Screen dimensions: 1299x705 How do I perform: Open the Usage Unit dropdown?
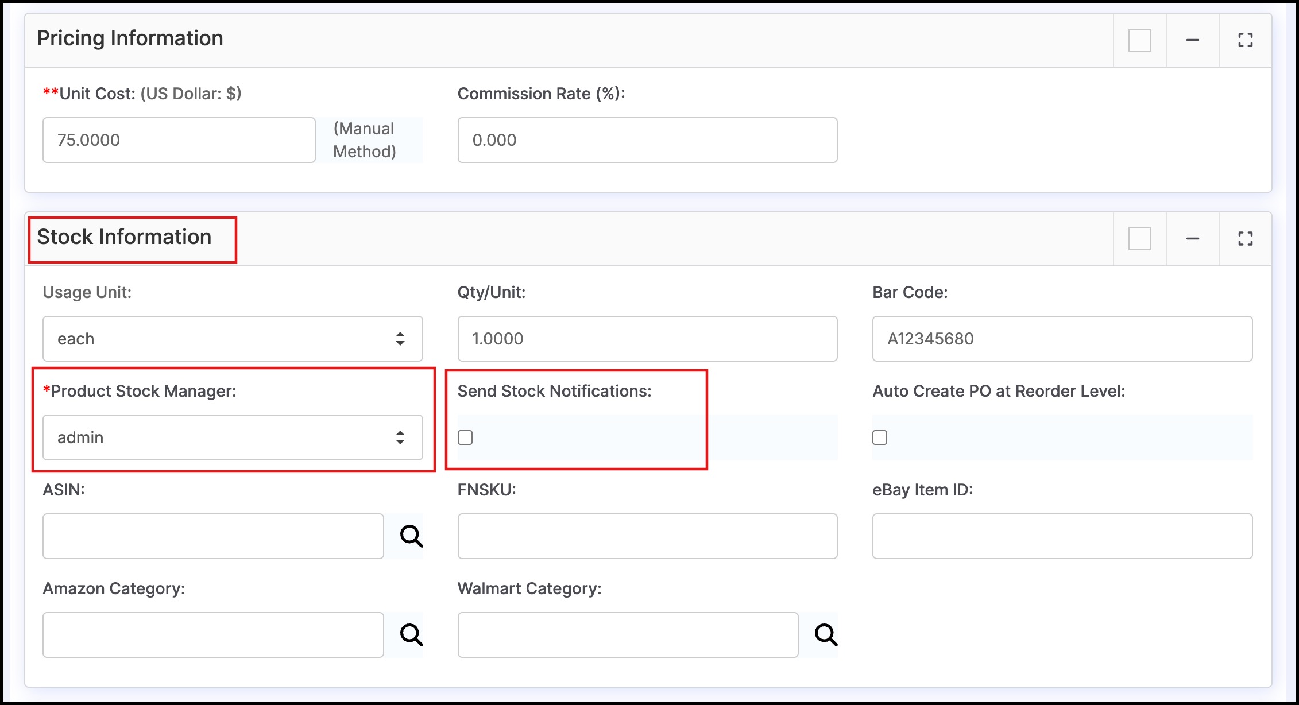pos(233,339)
